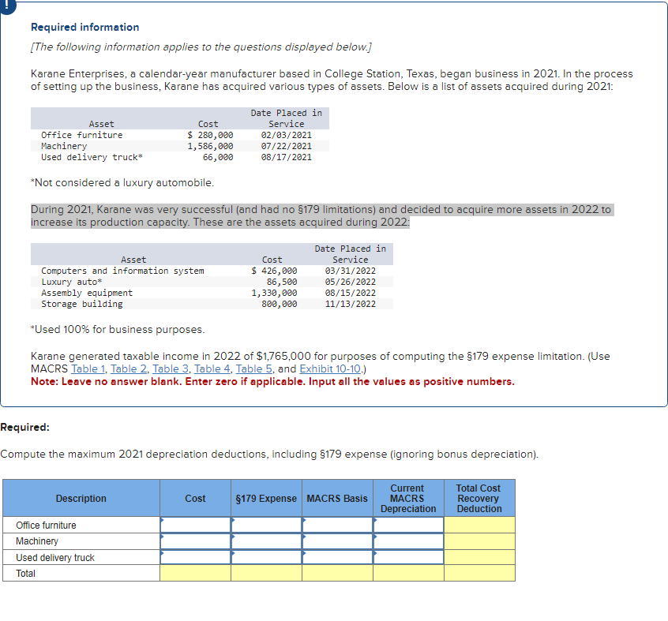Click Total row Total Cost Recovery Deduction cell
The width and height of the screenshot is (668, 621).
click(x=480, y=573)
